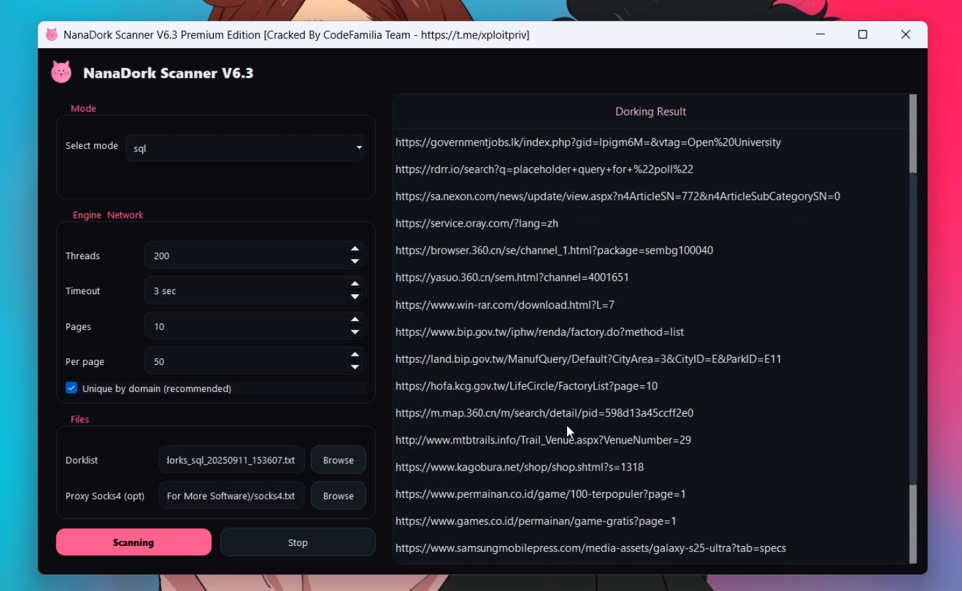Toggle Unique by domain checkbox
This screenshot has width=962, height=591.
(x=71, y=388)
